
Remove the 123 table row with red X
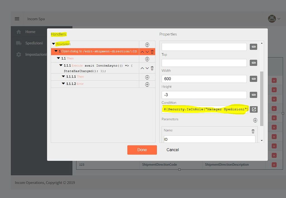coord(273,165)
